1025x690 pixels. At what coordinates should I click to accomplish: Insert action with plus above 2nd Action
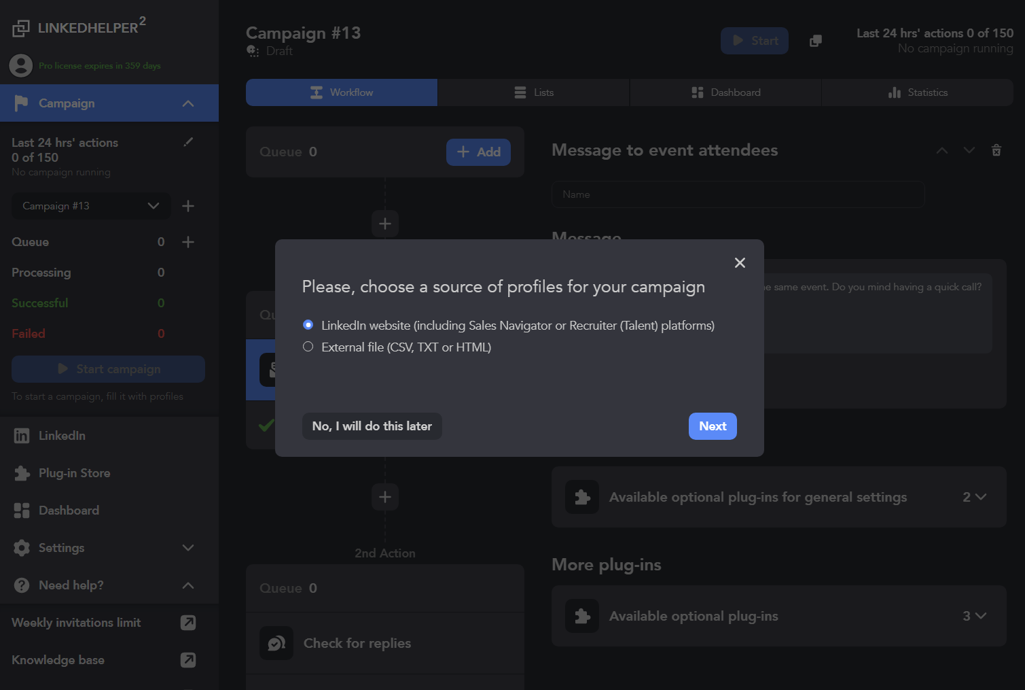[385, 497]
